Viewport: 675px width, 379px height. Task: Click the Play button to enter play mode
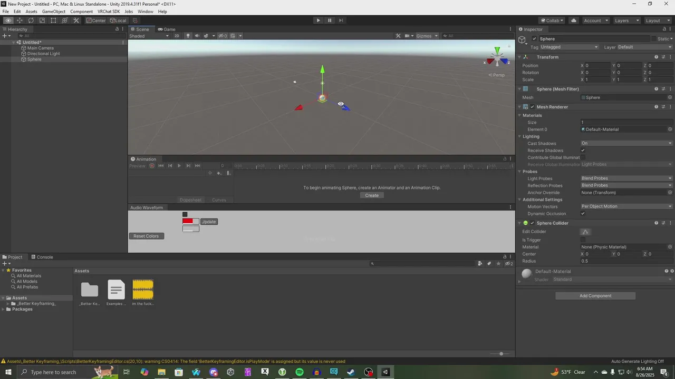coord(318,21)
